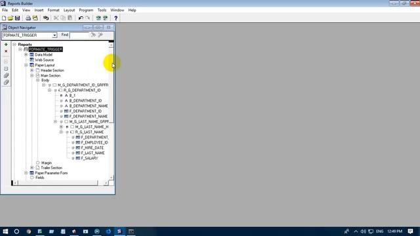Click the Data Model node icon
The width and height of the screenshot is (420, 236).
tap(31, 54)
